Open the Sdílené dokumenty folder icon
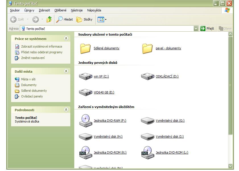Screen dimensions: 239x171 [x=85, y=48]
